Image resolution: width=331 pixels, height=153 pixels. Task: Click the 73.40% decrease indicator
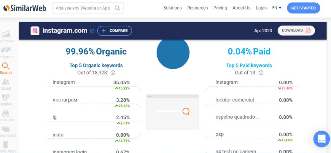[285, 88]
